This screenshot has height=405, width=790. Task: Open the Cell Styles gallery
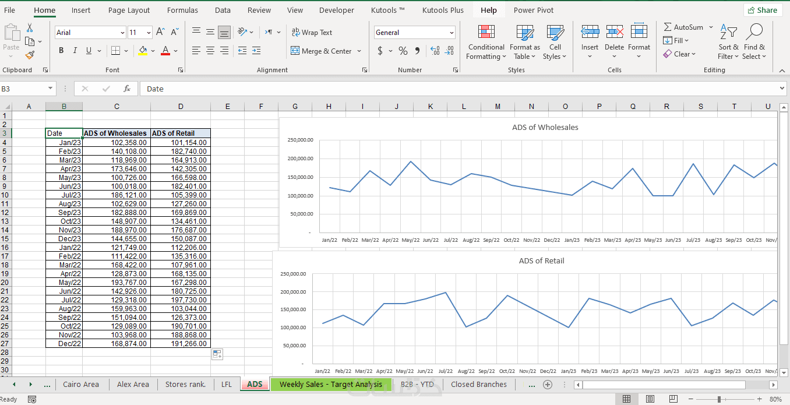(555, 42)
